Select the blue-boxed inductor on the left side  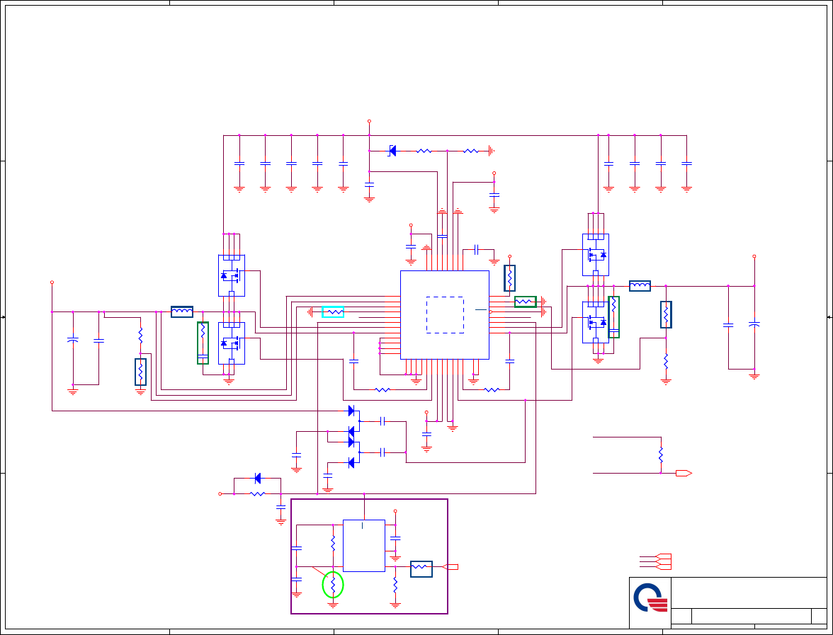[x=181, y=311]
